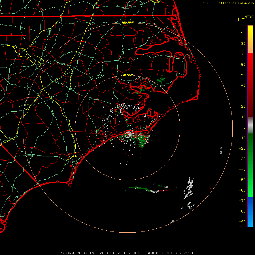Click the 40 value on velocity scale
255x255 pixels.
coord(243,86)
